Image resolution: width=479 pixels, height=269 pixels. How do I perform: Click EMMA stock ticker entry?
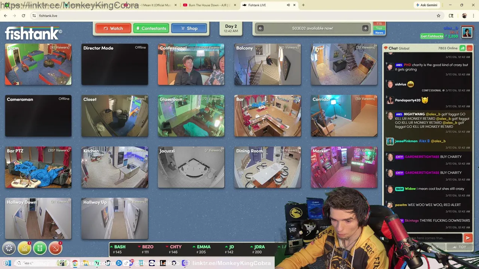[x=202, y=249]
